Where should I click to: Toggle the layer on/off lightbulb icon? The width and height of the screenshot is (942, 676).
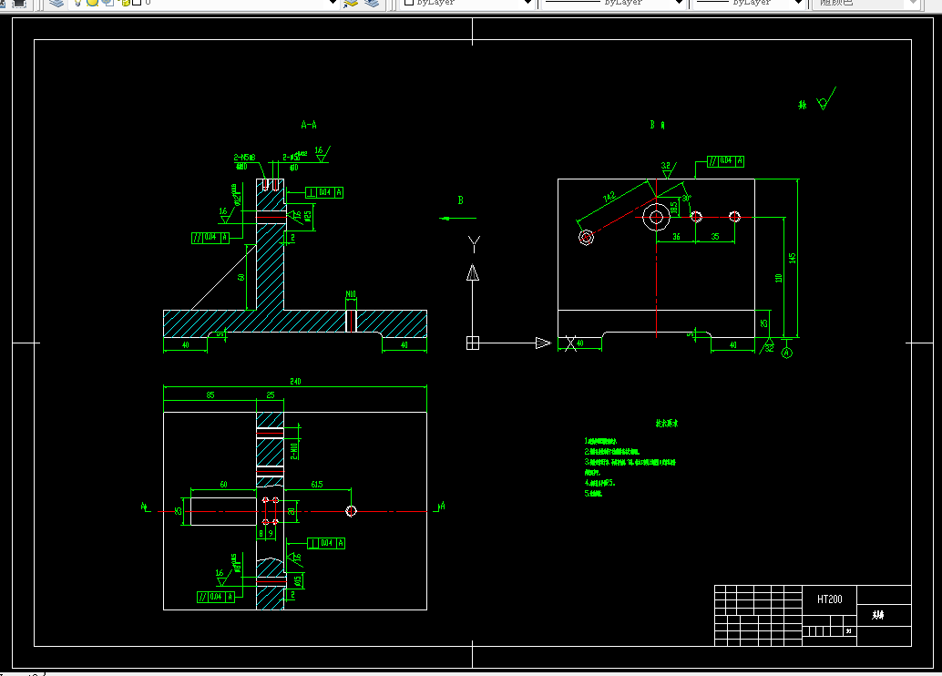(x=77, y=3)
